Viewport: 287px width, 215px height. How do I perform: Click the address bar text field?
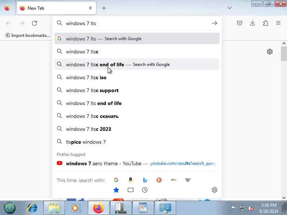(137, 23)
